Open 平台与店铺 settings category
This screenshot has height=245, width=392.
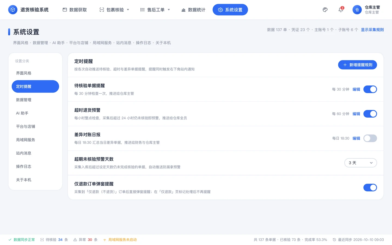click(35, 127)
